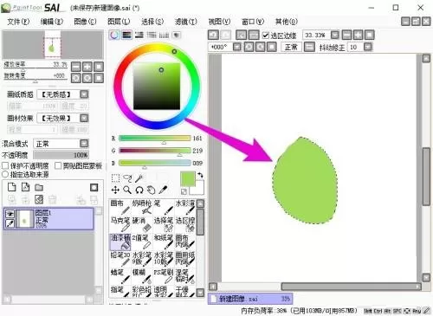Toggle 选区边缘 selection edge checkbox

266,35
